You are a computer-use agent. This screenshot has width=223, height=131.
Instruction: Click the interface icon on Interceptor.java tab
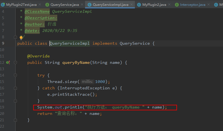pyautogui.click(x=177, y=5)
